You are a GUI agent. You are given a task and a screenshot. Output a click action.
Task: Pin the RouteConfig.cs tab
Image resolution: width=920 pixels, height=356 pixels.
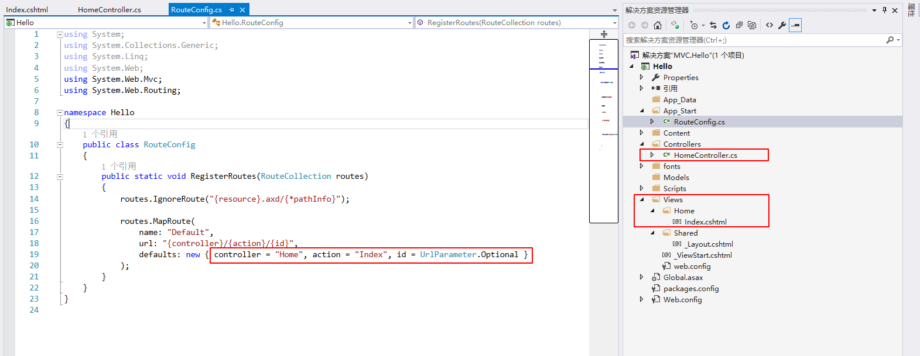[232, 10]
